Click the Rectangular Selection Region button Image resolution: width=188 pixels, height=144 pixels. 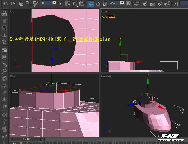pyautogui.click(x=75, y=4)
